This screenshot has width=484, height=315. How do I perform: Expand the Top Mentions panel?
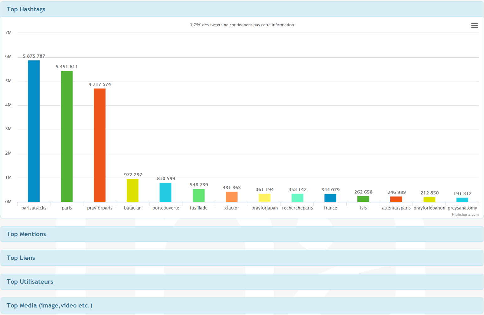click(242, 234)
